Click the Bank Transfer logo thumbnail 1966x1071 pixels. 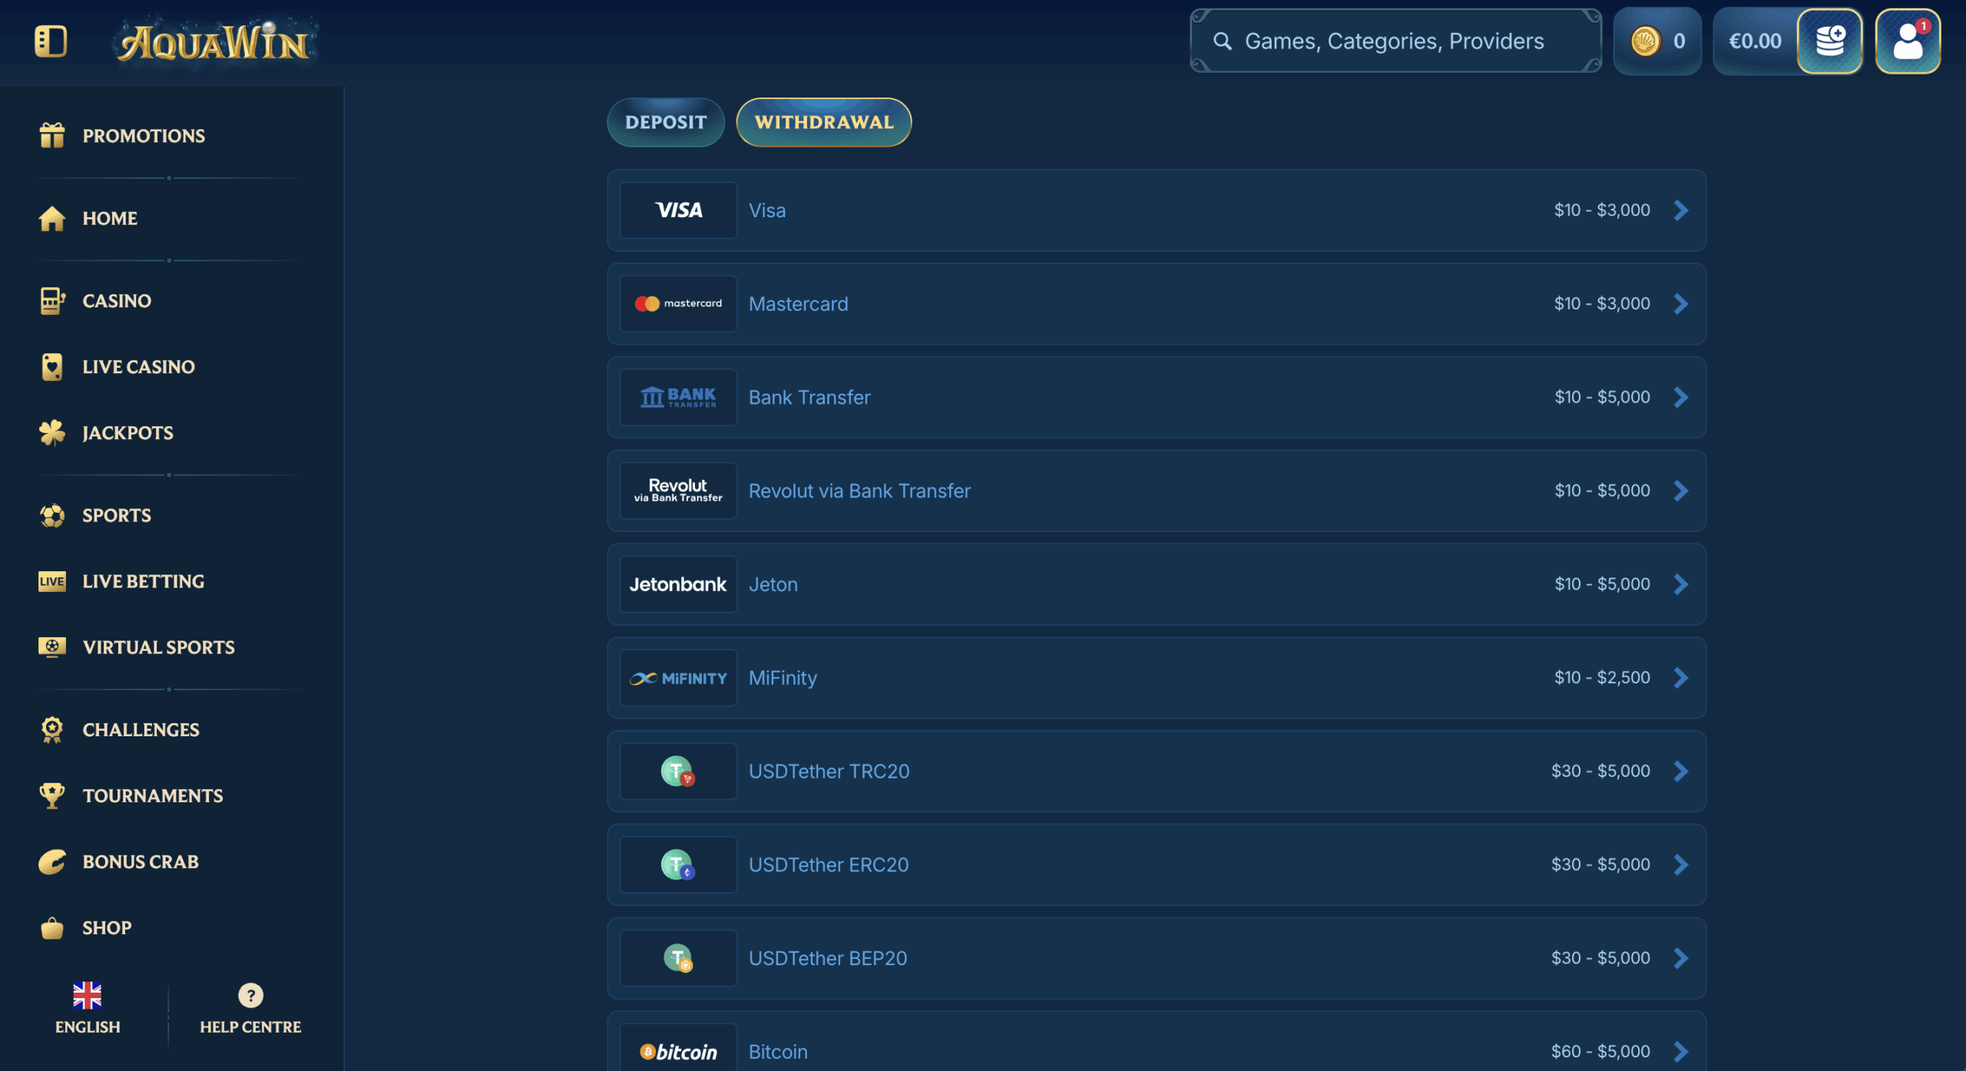[678, 397]
